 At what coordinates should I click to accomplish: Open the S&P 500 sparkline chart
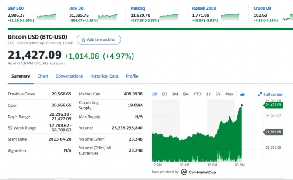[x=46, y=17]
